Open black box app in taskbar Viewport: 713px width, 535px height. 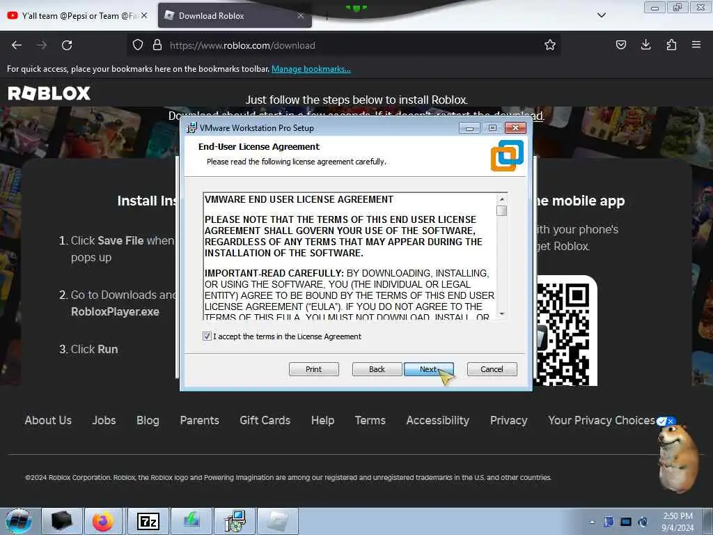click(62, 521)
